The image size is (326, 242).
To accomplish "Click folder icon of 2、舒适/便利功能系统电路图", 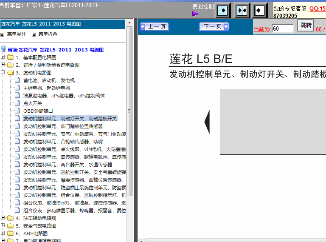I will [x=10, y=65].
